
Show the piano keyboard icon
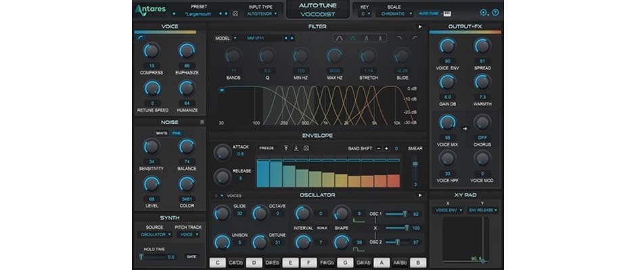tap(447, 13)
